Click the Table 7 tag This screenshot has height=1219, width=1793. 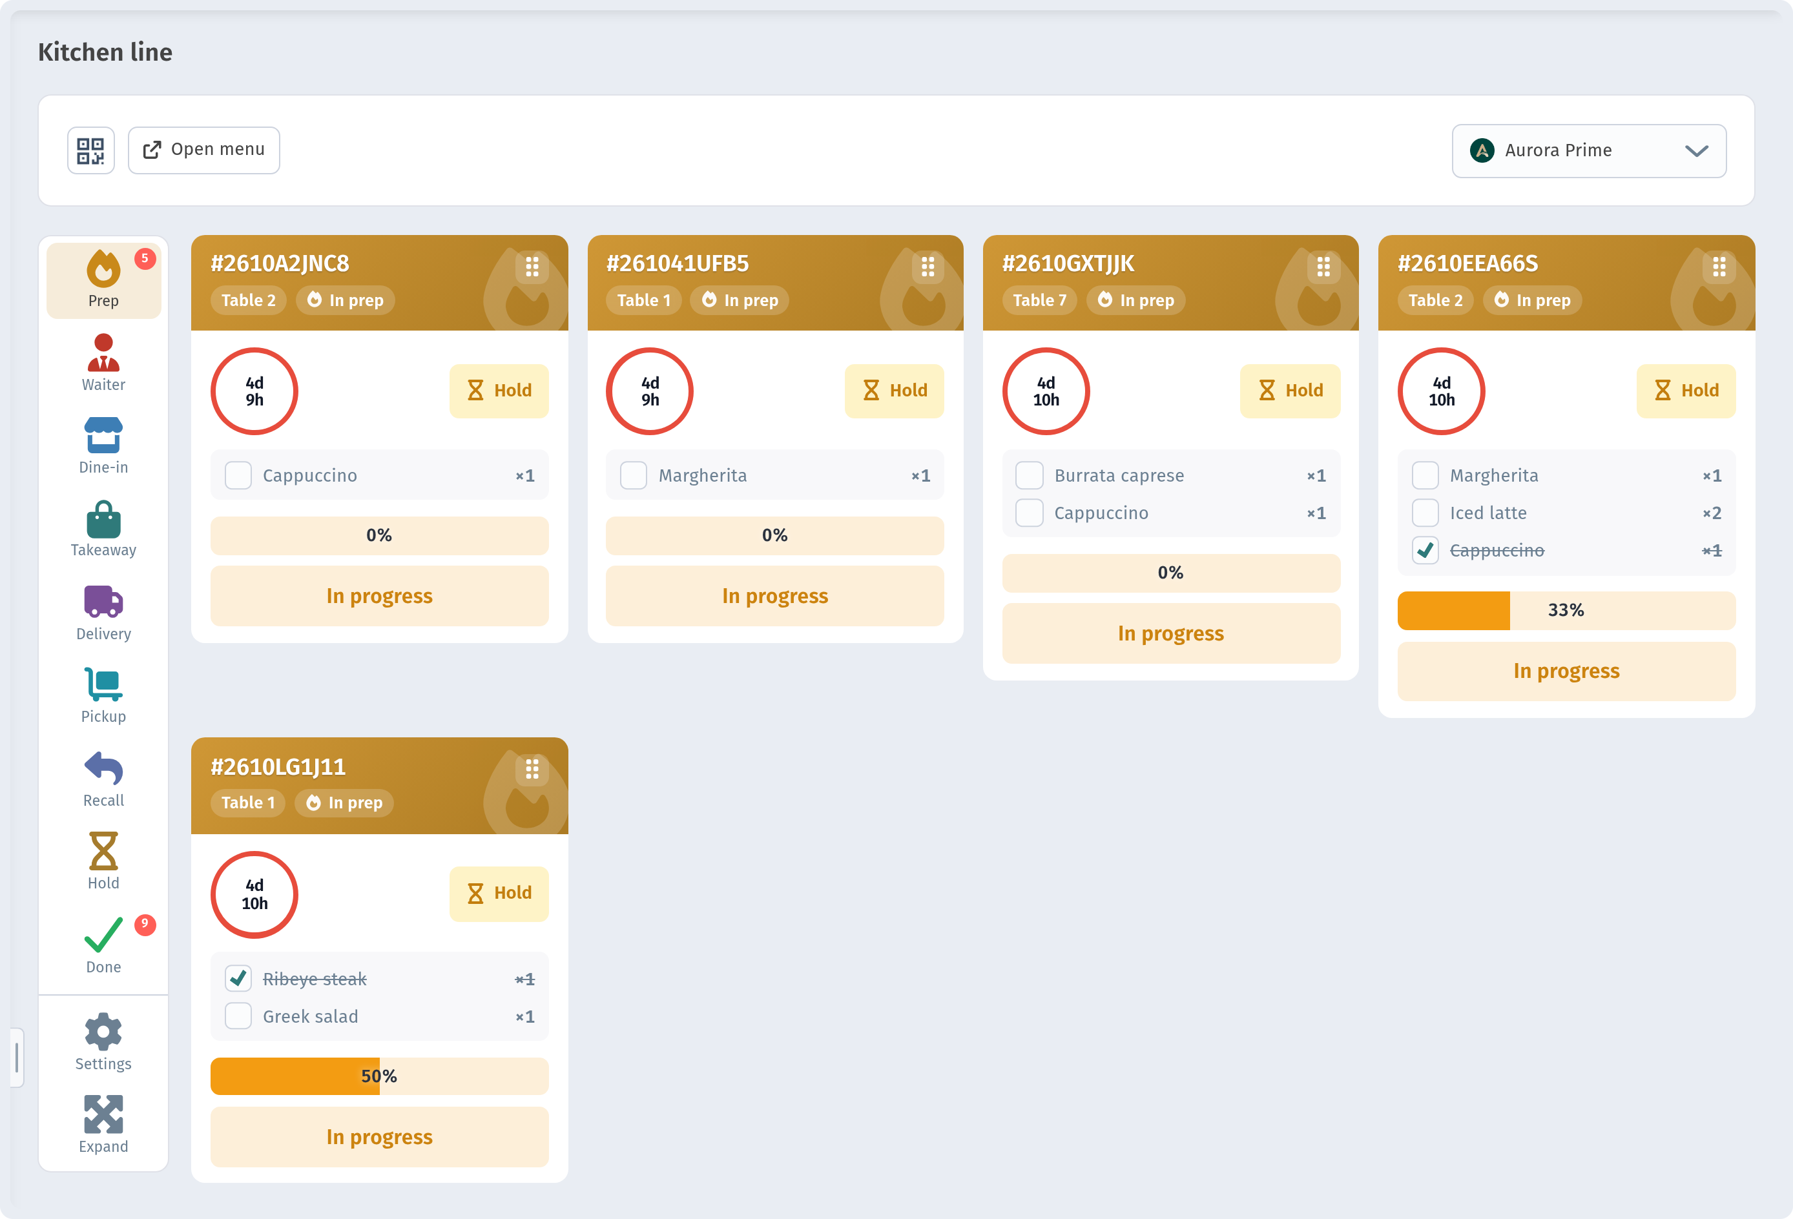1039,300
